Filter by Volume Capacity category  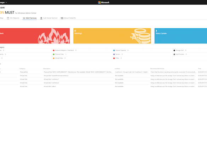tap(121, 50)
